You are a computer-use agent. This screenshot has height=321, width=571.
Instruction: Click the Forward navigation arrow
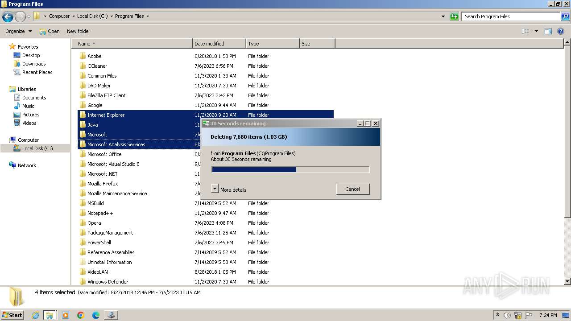click(20, 17)
